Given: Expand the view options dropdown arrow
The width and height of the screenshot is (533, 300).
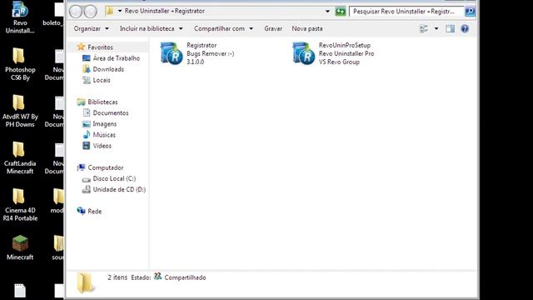Looking at the screenshot, I should coord(436,28).
